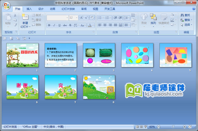Open the change case Aa dropdown
The image size is (198, 131).
(x=83, y=25)
